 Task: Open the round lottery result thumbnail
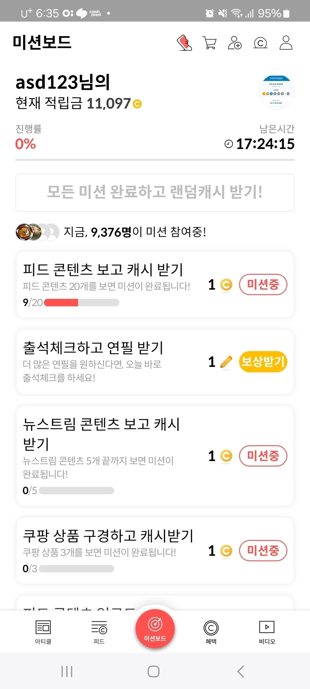pos(277,92)
